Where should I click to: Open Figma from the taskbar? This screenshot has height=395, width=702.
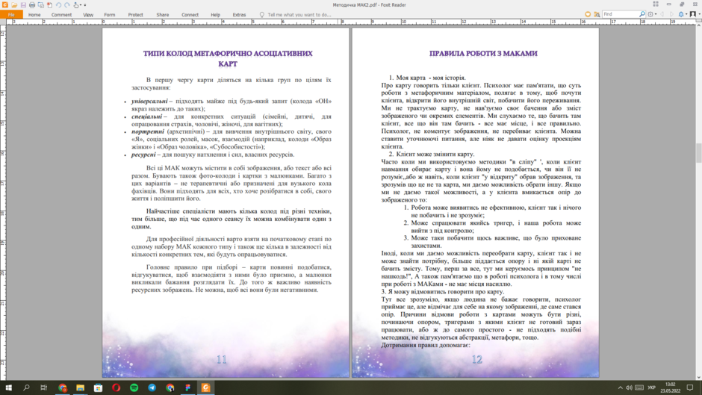coord(187,388)
